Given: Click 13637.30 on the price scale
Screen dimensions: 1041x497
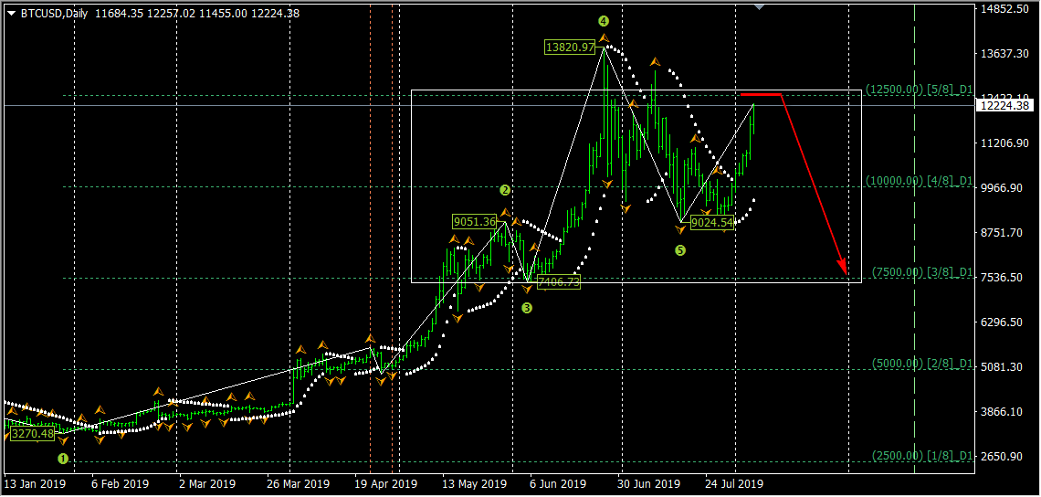Looking at the screenshot, I should coord(1004,53).
